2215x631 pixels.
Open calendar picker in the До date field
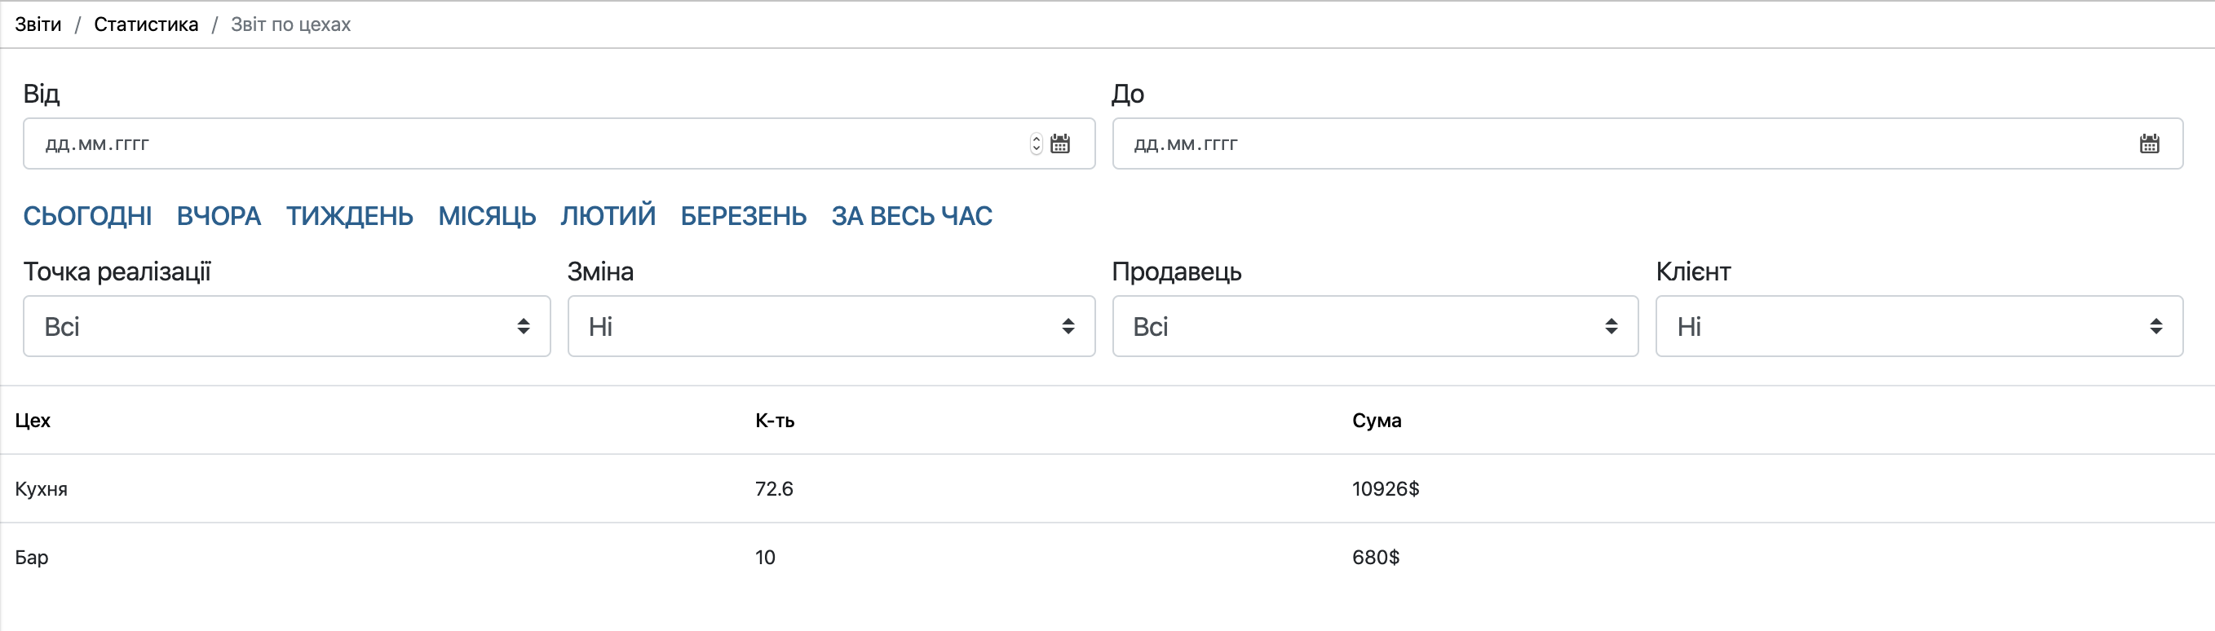[2149, 143]
